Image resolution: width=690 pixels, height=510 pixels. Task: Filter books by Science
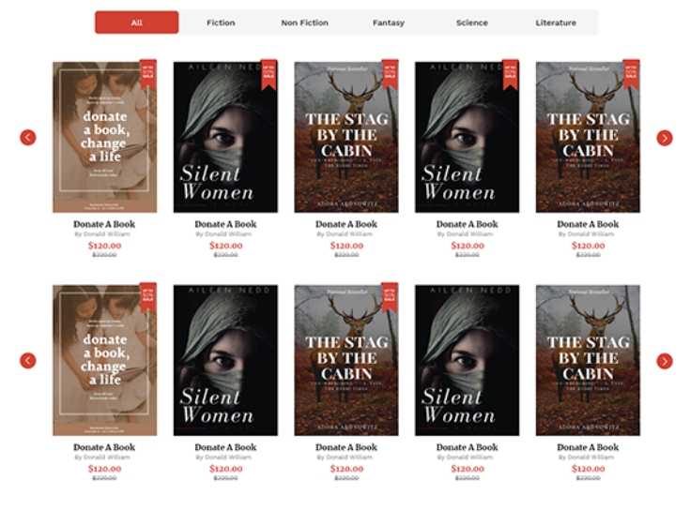[x=471, y=22]
